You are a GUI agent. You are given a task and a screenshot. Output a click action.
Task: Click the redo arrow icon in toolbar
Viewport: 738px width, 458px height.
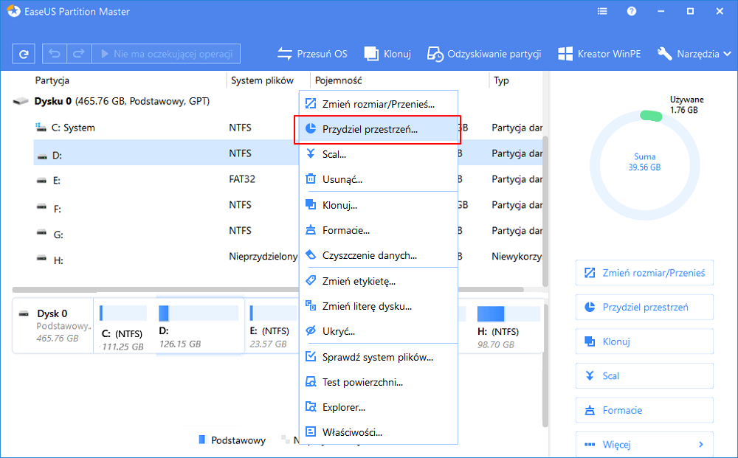(x=79, y=54)
